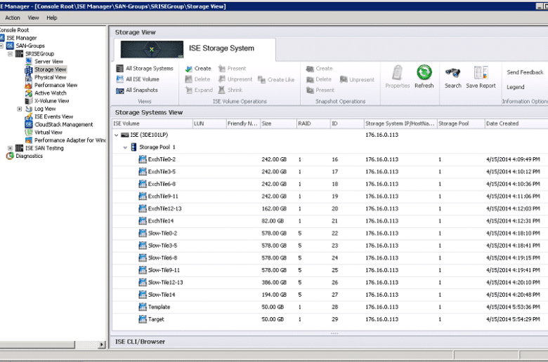Image resolution: width=548 pixels, height=362 pixels.
Task: Click the Shrink volume icon
Action: point(221,90)
